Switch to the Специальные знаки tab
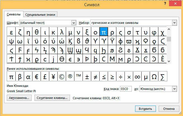Image resolution: width=183 pixels, height=116 pixels. [41, 15]
